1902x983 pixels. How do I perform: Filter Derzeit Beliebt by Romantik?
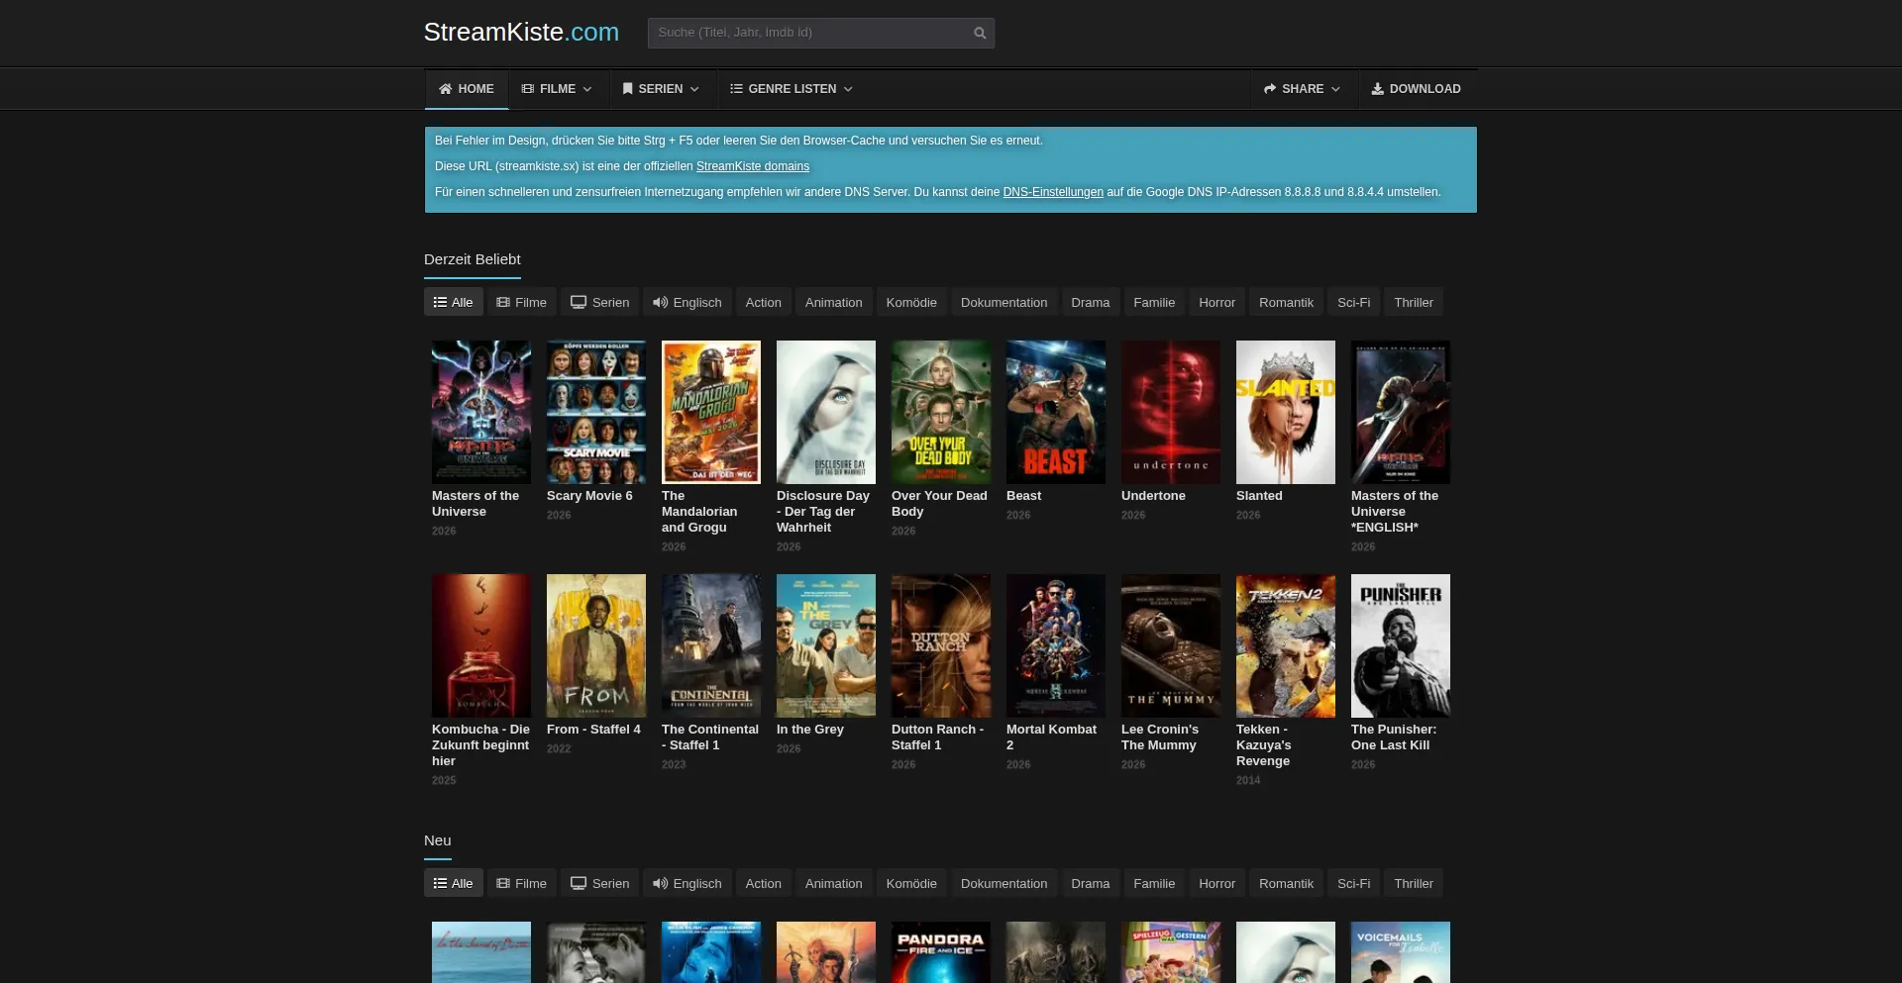tap(1287, 303)
